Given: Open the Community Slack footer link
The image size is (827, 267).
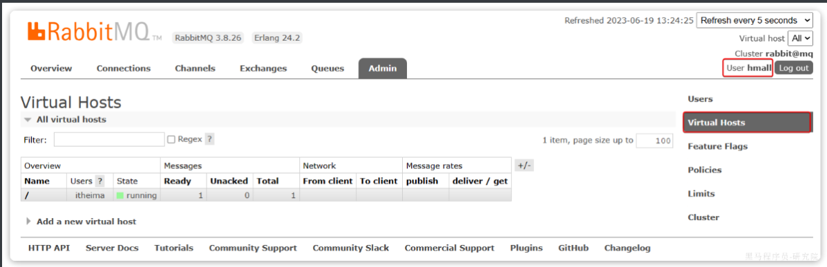Looking at the screenshot, I should click(x=351, y=248).
